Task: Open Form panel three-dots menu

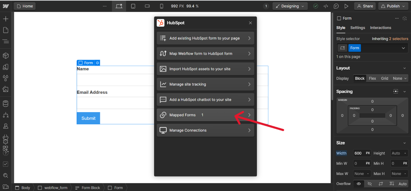Action: click(397, 18)
